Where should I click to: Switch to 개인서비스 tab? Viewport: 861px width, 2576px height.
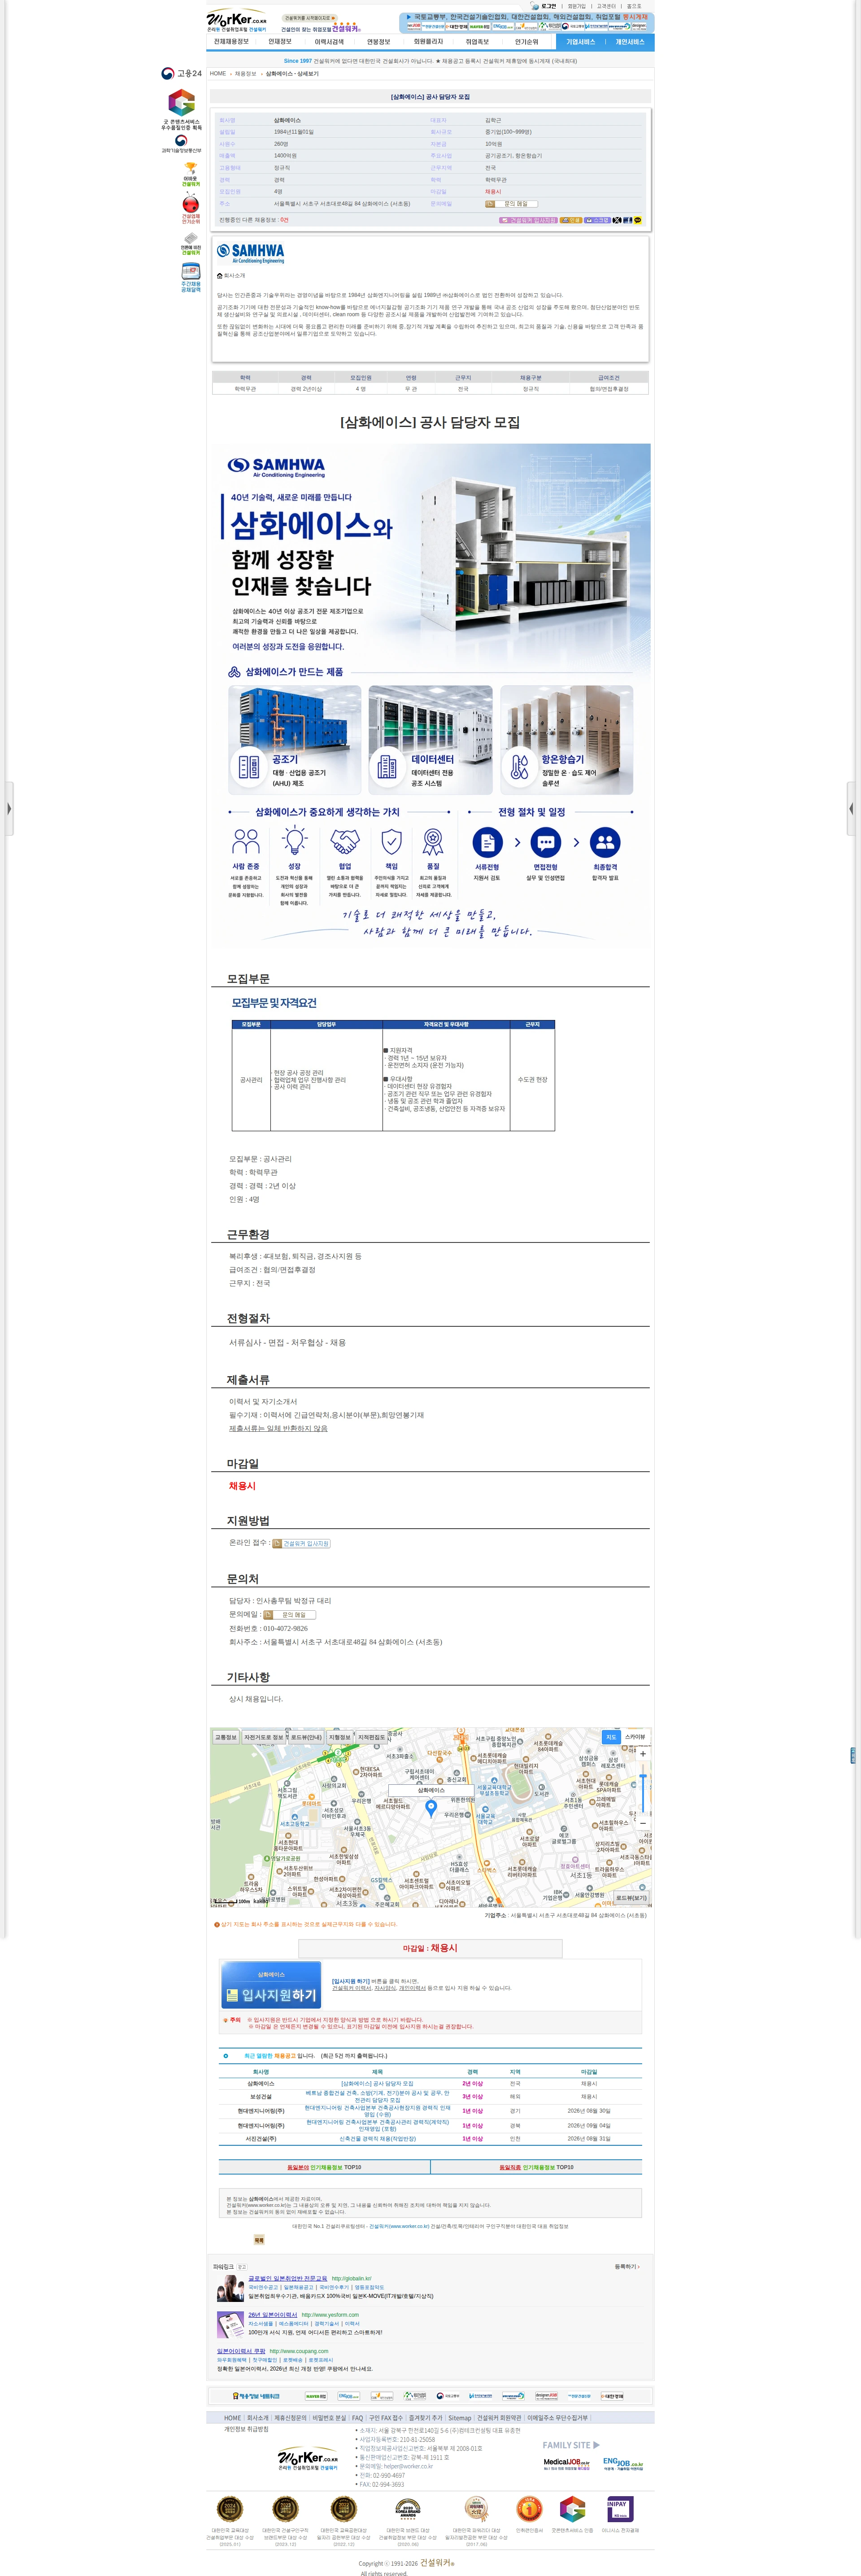[630, 42]
